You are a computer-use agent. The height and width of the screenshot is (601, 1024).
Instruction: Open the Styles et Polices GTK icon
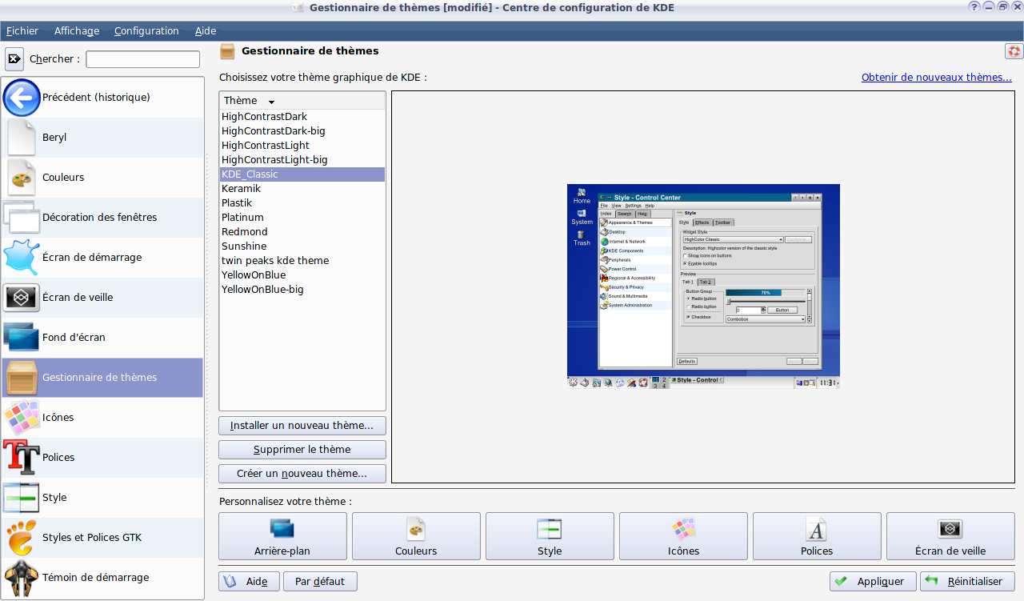coord(22,537)
